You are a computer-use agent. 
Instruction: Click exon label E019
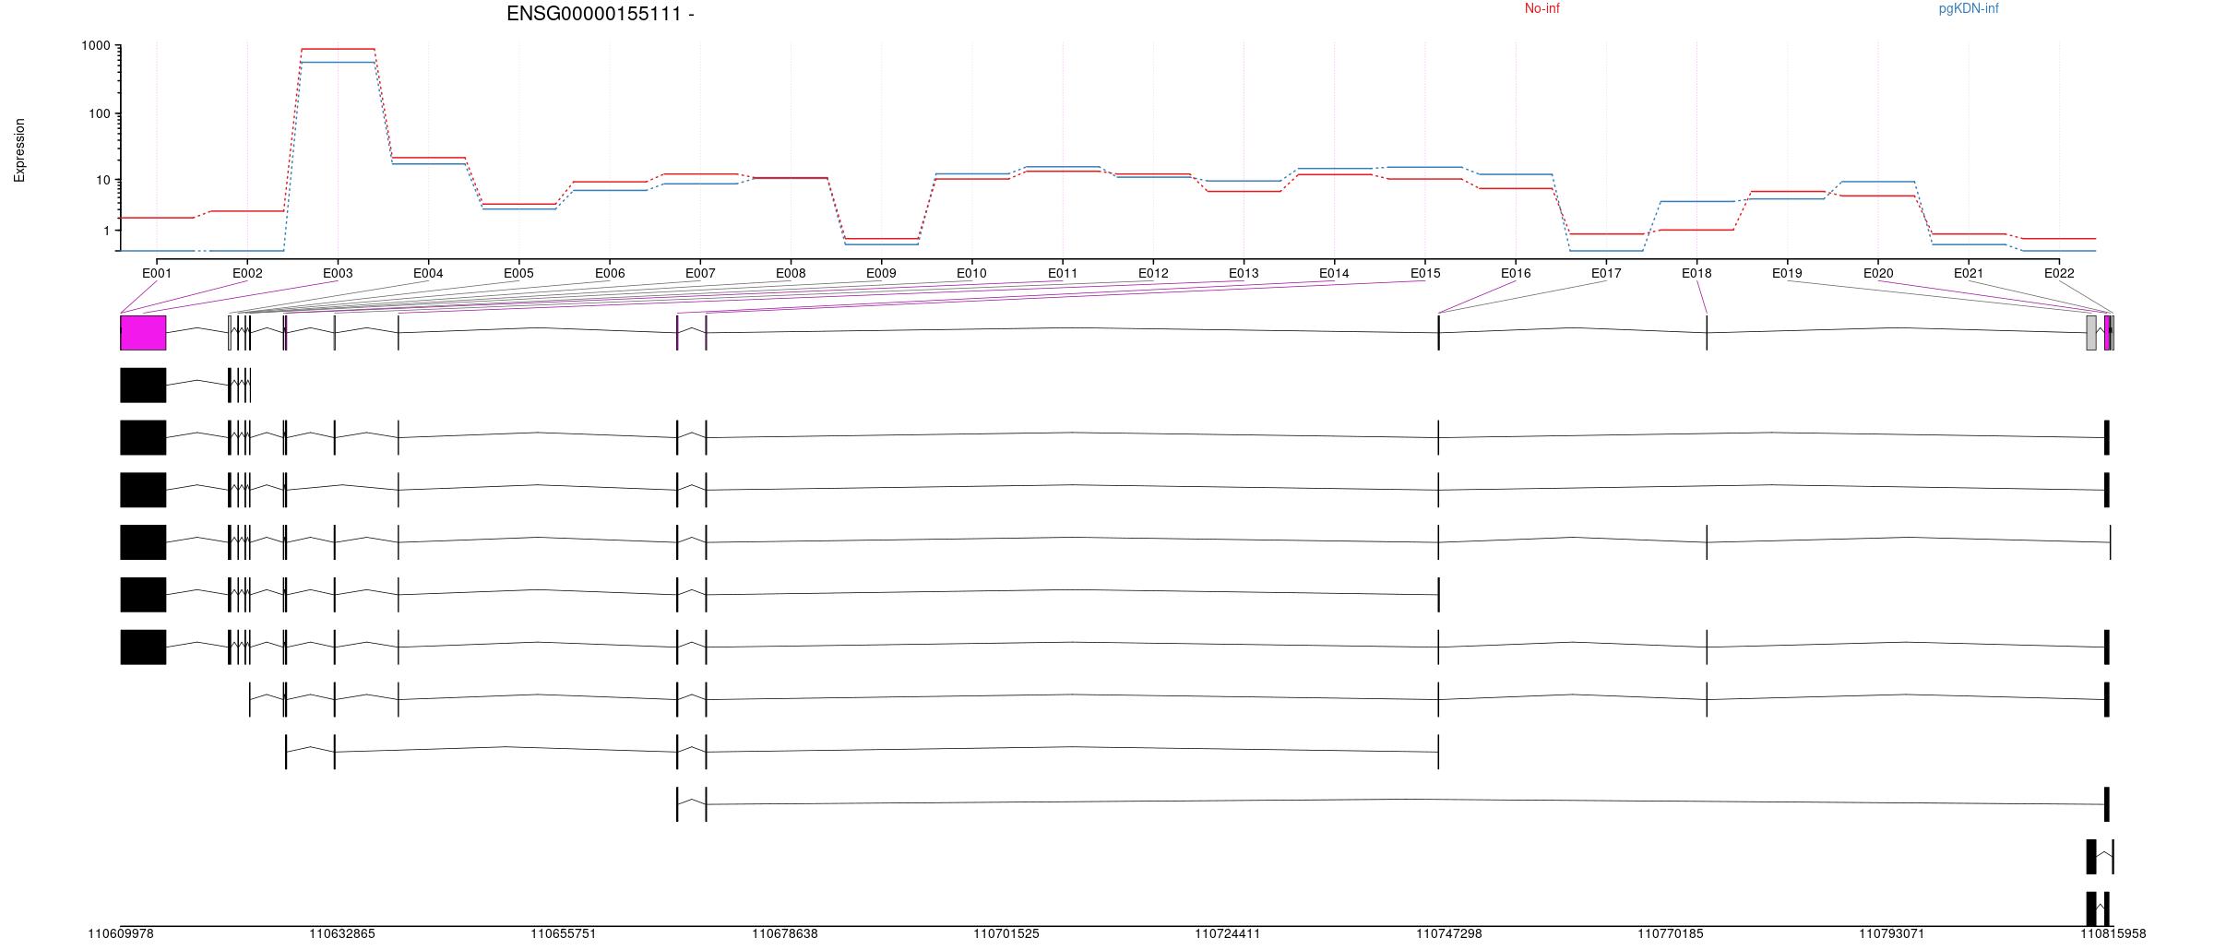pyautogui.click(x=1787, y=273)
